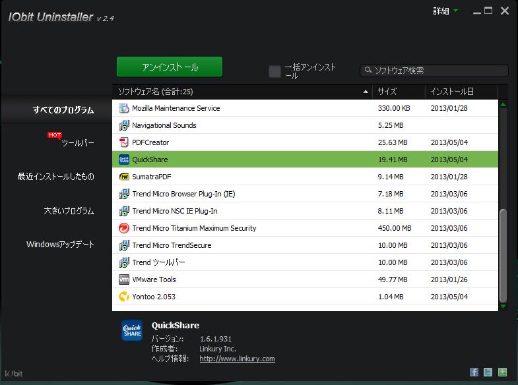
Task: Click the Trend Micro NSC IE Plug-In icon
Action: click(124, 211)
